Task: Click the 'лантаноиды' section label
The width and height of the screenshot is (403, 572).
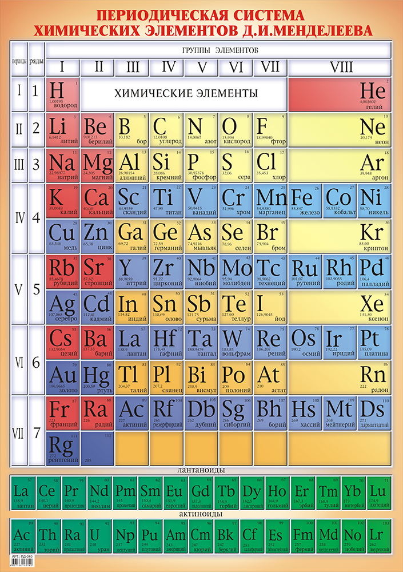Action: 202,470
